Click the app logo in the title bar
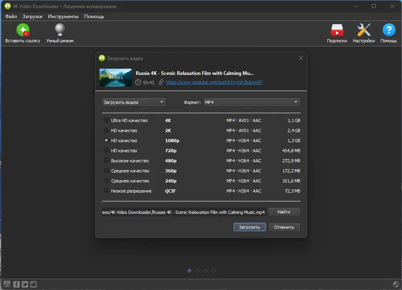Image resolution: width=402 pixels, height=290 pixels. pos(7,6)
